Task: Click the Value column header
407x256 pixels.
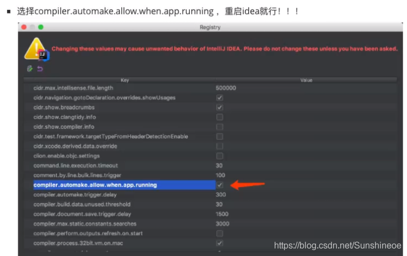Action: 306,80
